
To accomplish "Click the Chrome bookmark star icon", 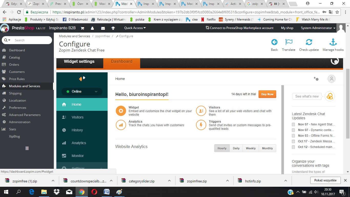I will coord(337,12).
